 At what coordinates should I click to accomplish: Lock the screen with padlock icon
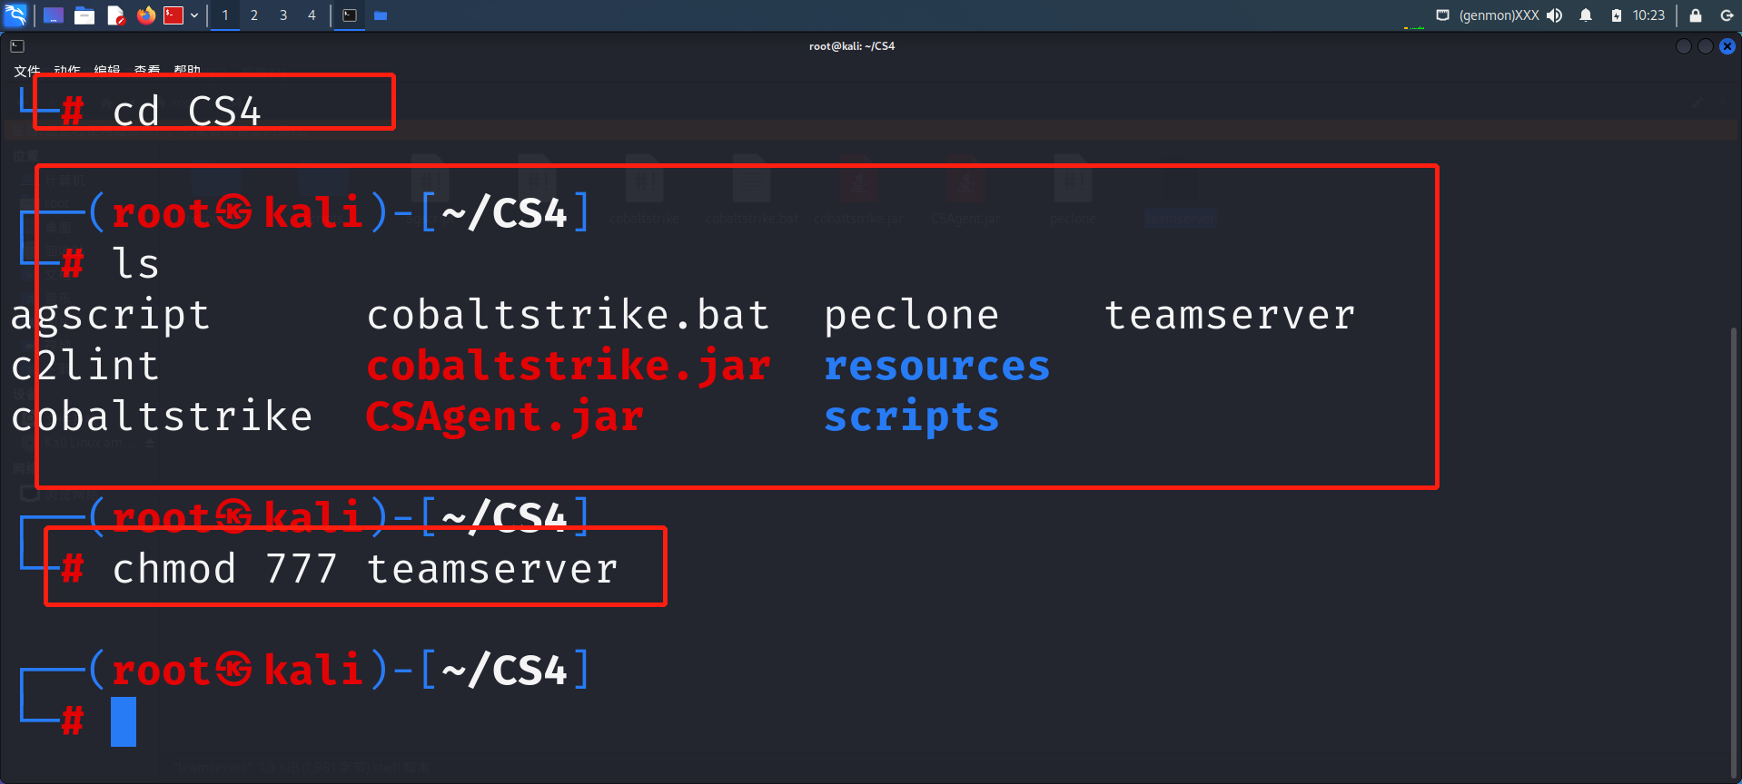tap(1695, 15)
